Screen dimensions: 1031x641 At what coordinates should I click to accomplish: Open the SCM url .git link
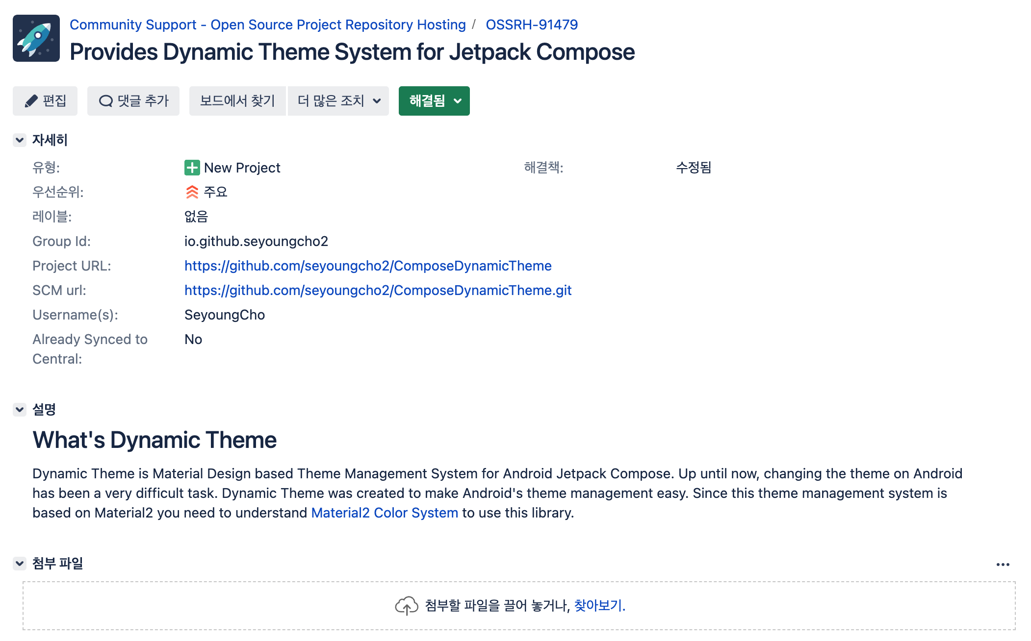coord(378,290)
